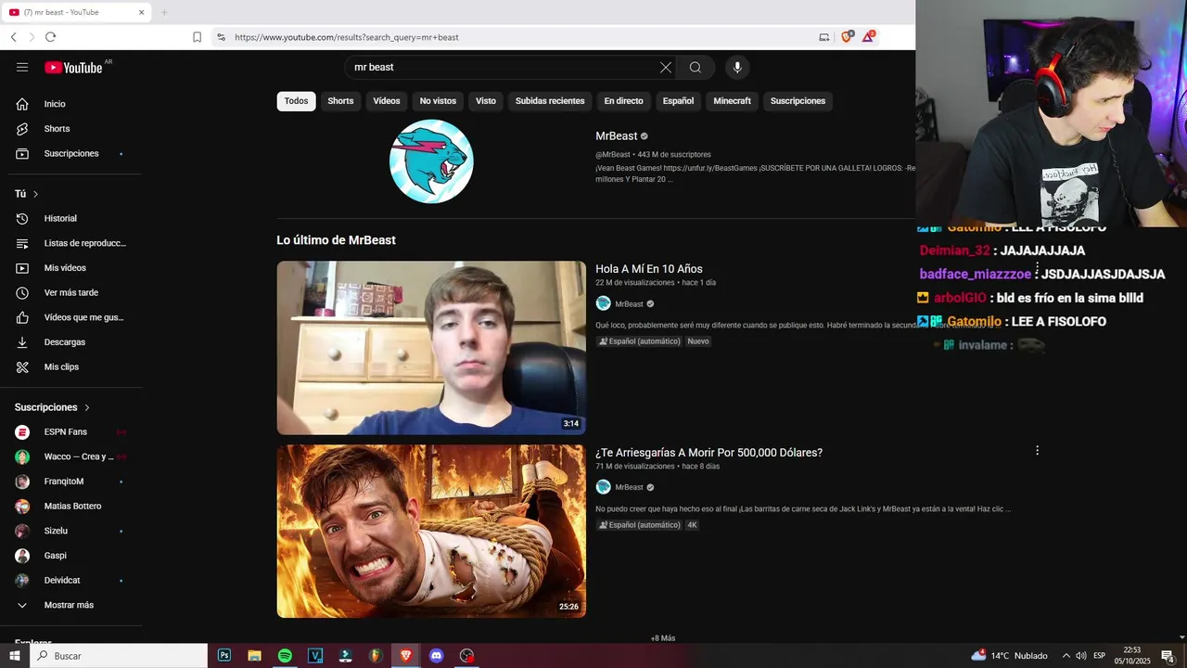This screenshot has width=1187, height=668.
Task: Open Spotify from the taskbar
Action: tap(285, 655)
